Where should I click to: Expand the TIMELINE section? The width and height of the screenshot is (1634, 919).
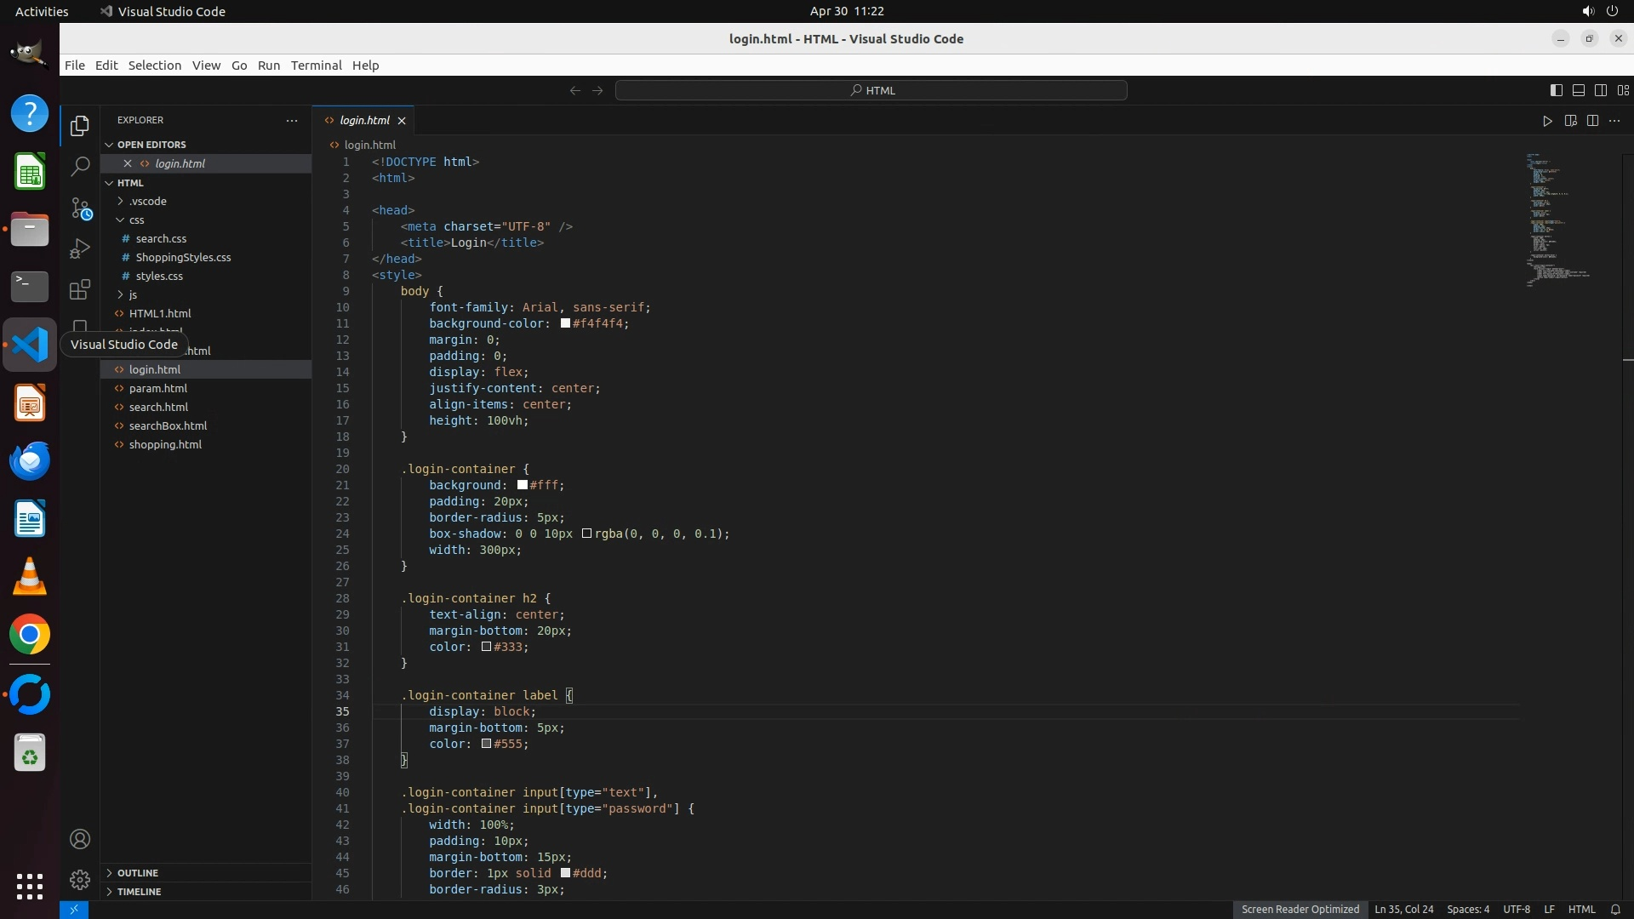coord(139,891)
